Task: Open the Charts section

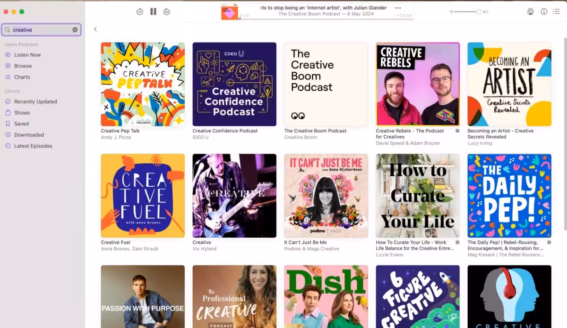Action: pyautogui.click(x=22, y=77)
